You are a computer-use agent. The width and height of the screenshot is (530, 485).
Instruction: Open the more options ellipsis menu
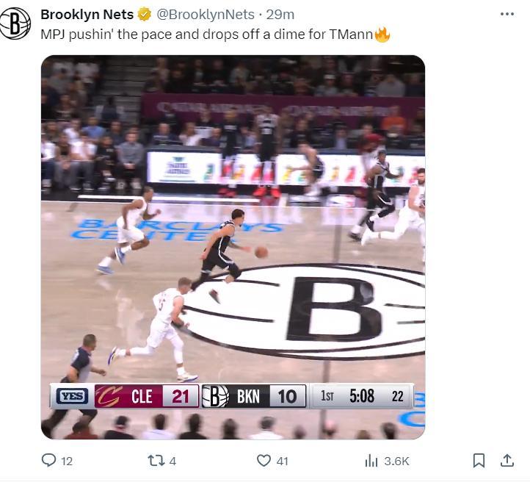(507, 14)
